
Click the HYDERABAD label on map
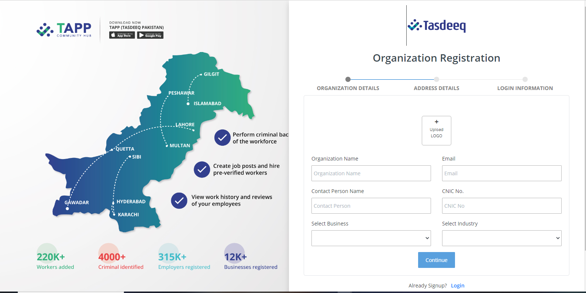(x=131, y=202)
